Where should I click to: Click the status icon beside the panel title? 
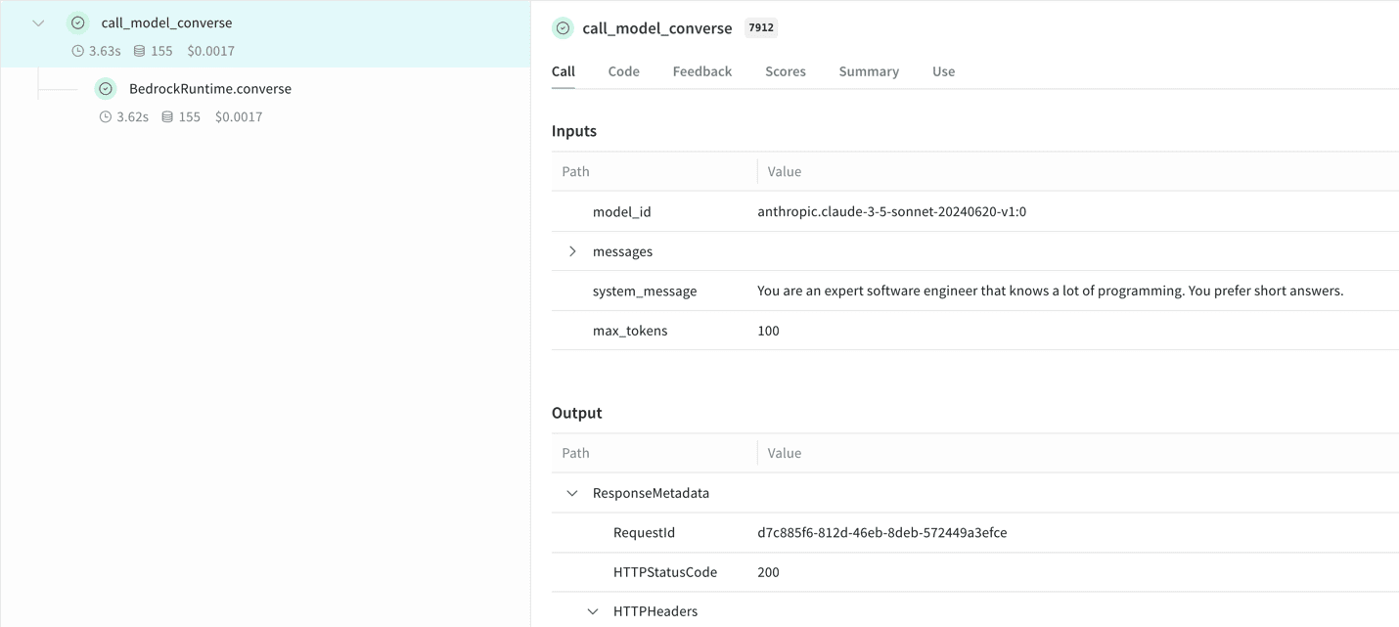coord(563,28)
